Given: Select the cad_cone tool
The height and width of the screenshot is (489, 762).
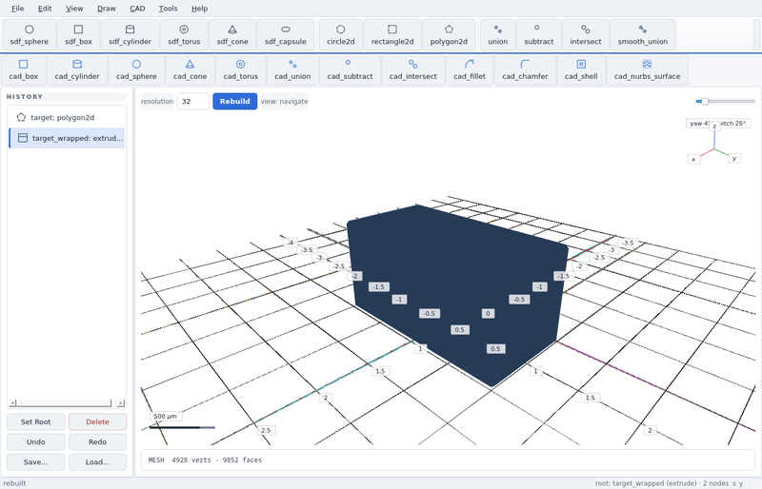Looking at the screenshot, I should [190, 70].
